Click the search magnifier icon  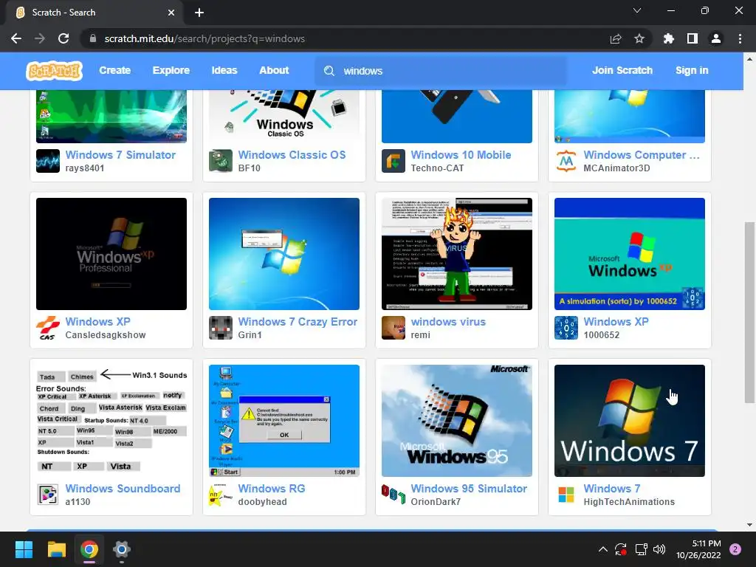329,71
